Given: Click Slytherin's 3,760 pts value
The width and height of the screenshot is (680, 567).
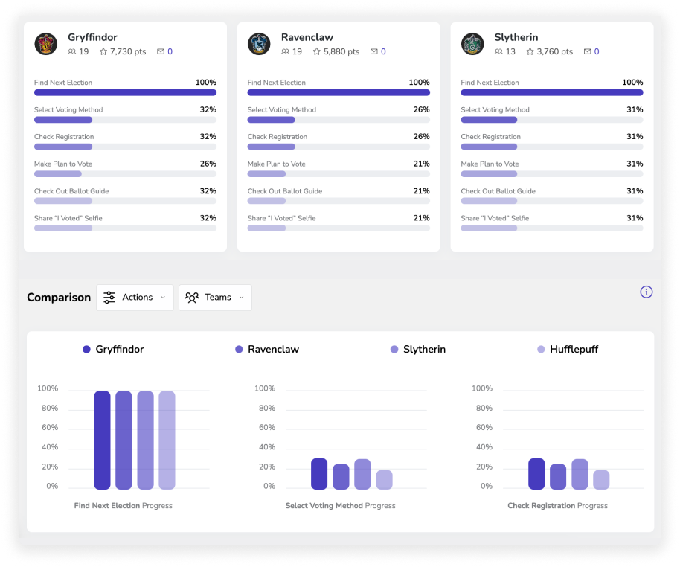Looking at the screenshot, I should tap(555, 51).
